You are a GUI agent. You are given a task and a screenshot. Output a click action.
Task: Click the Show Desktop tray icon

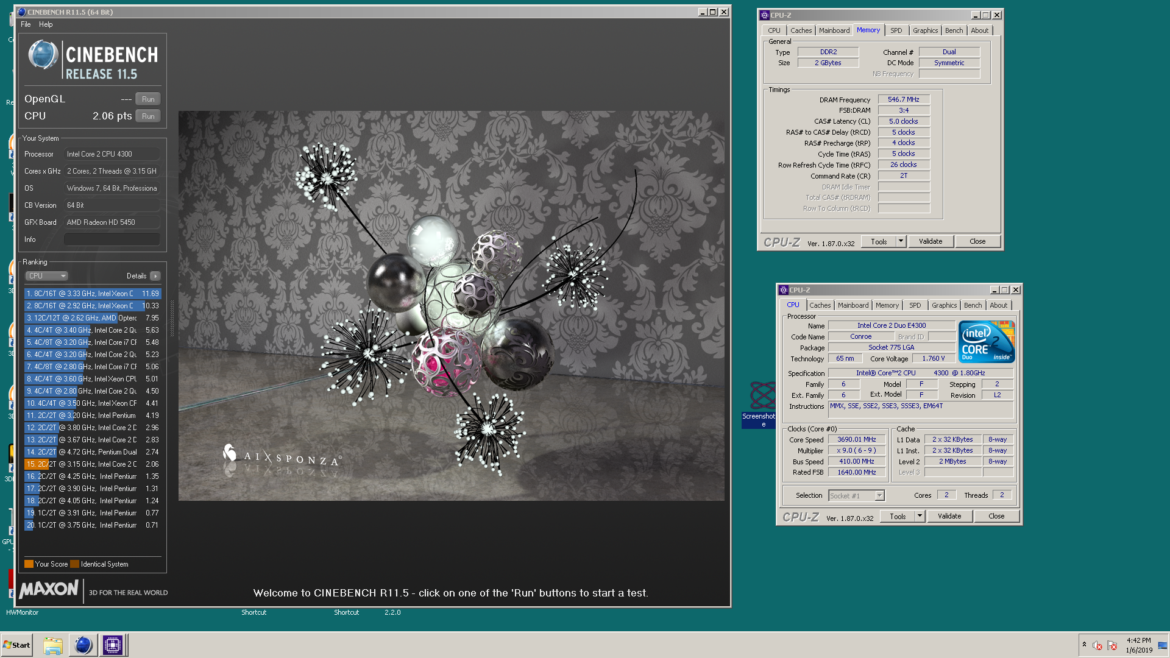pyautogui.click(x=1163, y=645)
